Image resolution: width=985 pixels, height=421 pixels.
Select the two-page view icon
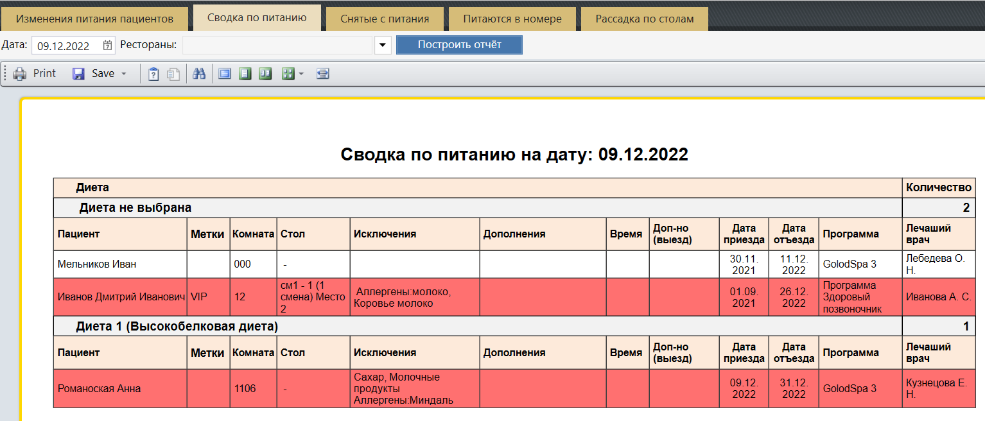click(x=265, y=74)
